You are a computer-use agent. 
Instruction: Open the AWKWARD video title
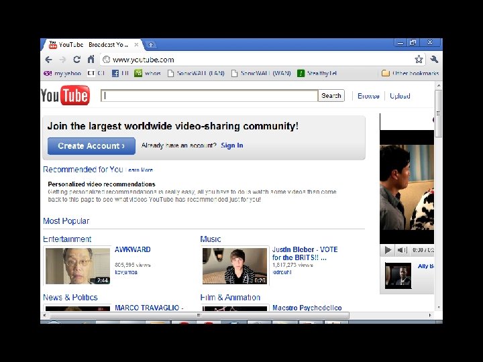point(133,249)
